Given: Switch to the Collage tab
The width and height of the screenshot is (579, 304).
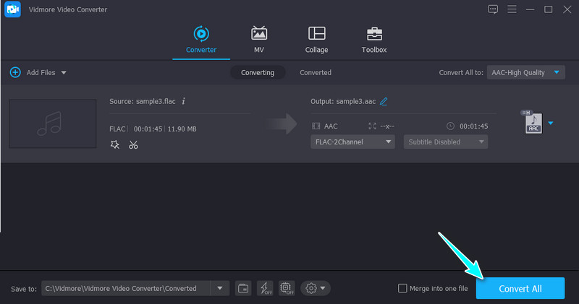Looking at the screenshot, I should (x=316, y=39).
